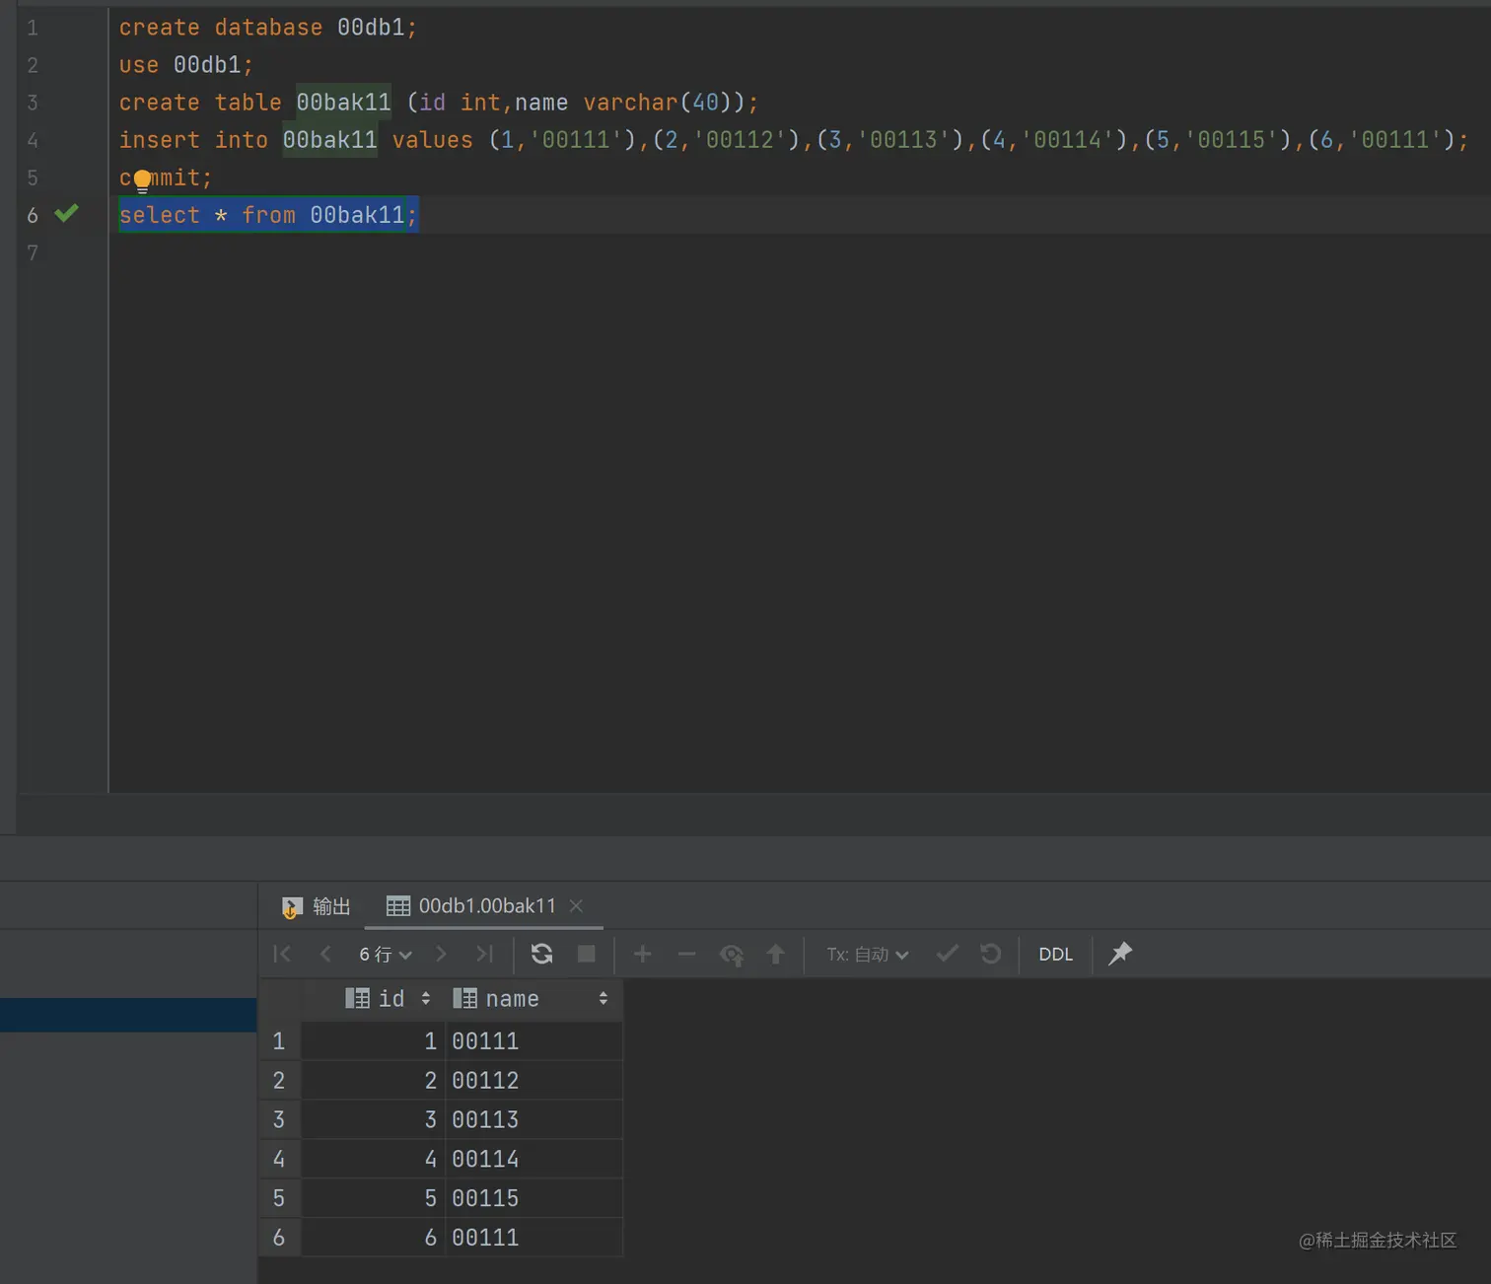Open the 6 行 page size dropdown
1491x1284 pixels.
tap(385, 955)
